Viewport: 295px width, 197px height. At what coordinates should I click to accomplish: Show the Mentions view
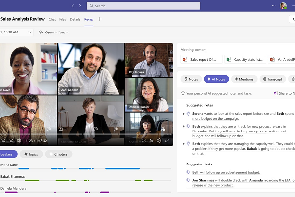tap(244, 79)
